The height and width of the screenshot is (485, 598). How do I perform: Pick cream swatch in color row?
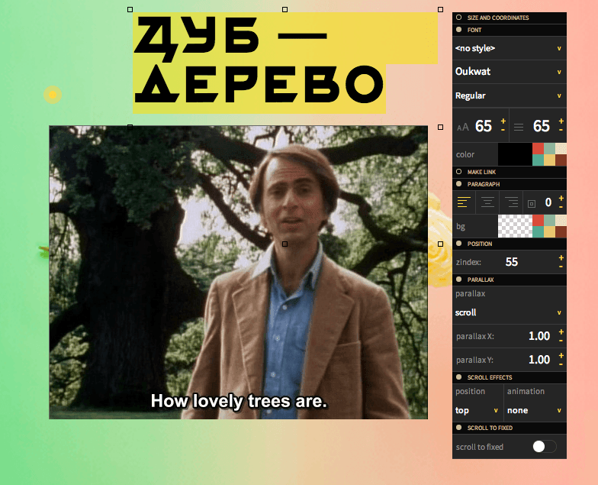pos(561,148)
